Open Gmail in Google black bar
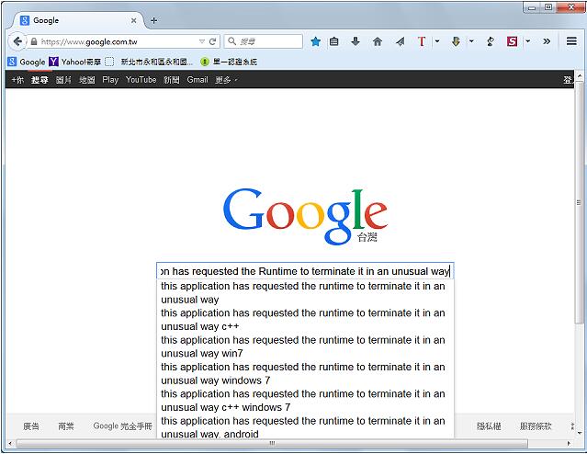 (198, 80)
